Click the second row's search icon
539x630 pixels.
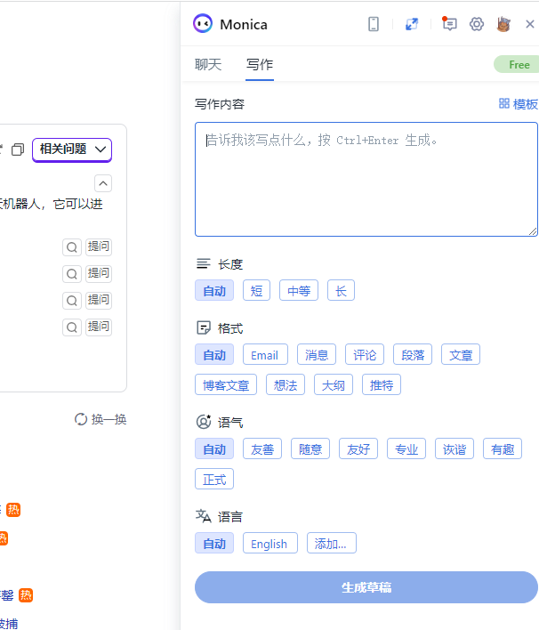tap(72, 273)
